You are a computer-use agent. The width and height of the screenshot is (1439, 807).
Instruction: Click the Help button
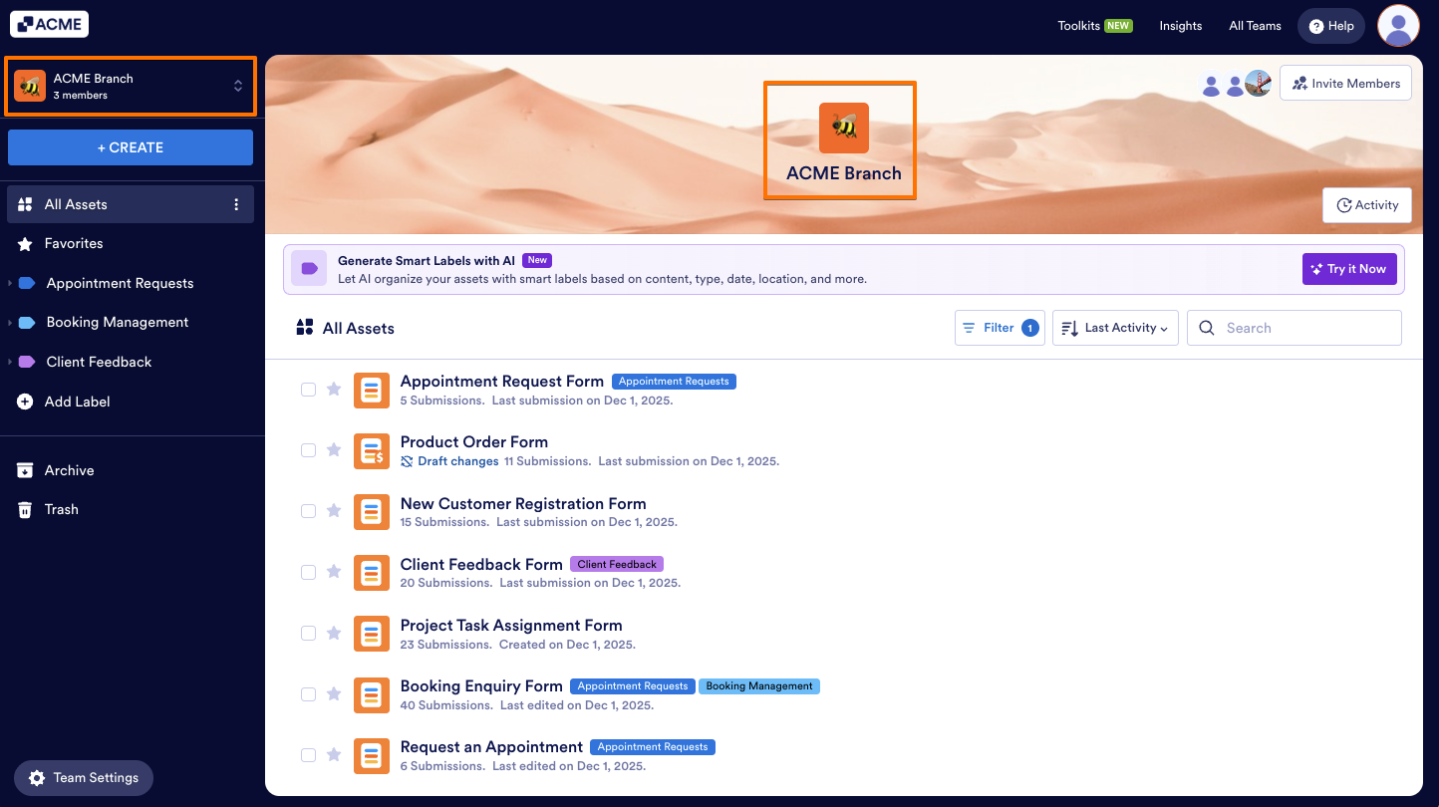pyautogui.click(x=1331, y=26)
